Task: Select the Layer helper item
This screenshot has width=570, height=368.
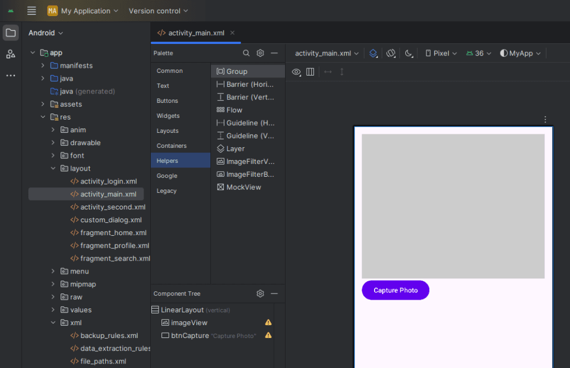Action: (248, 149)
